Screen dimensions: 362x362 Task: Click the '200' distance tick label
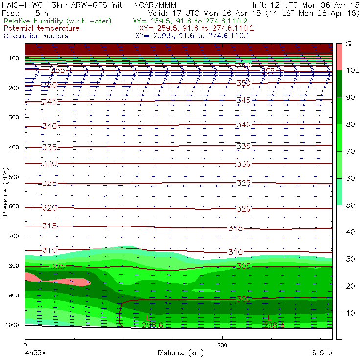tap(222, 345)
